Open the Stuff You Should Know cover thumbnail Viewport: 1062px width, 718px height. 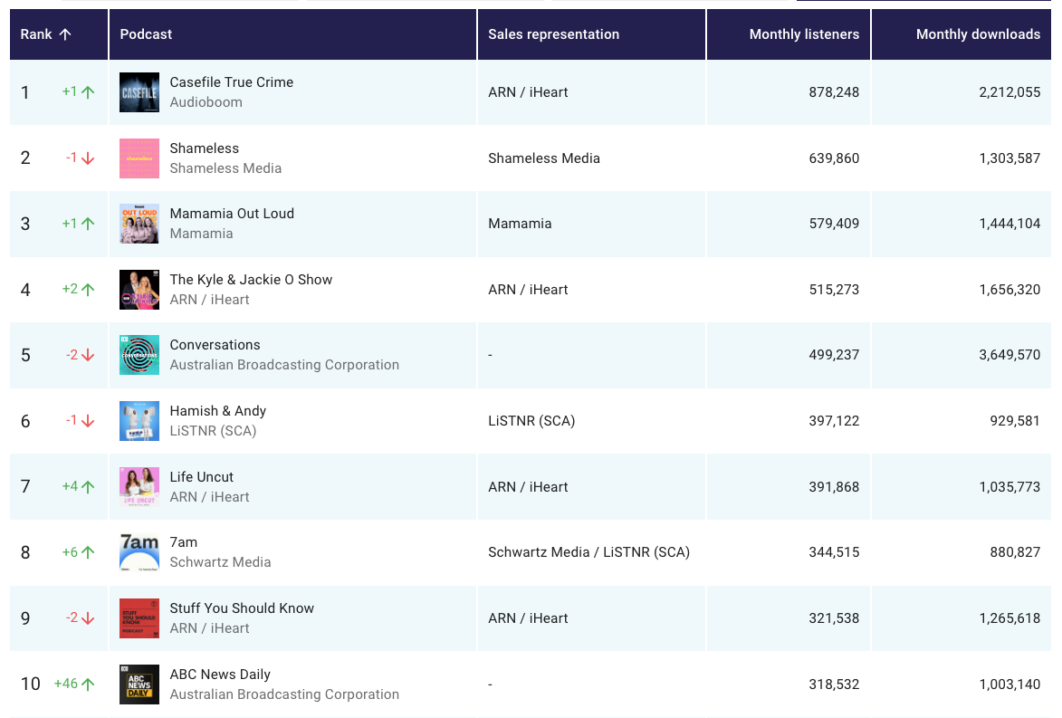pyautogui.click(x=139, y=618)
